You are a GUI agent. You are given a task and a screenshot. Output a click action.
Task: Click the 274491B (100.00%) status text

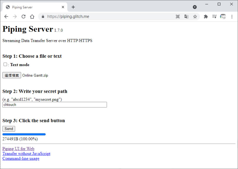(20, 139)
